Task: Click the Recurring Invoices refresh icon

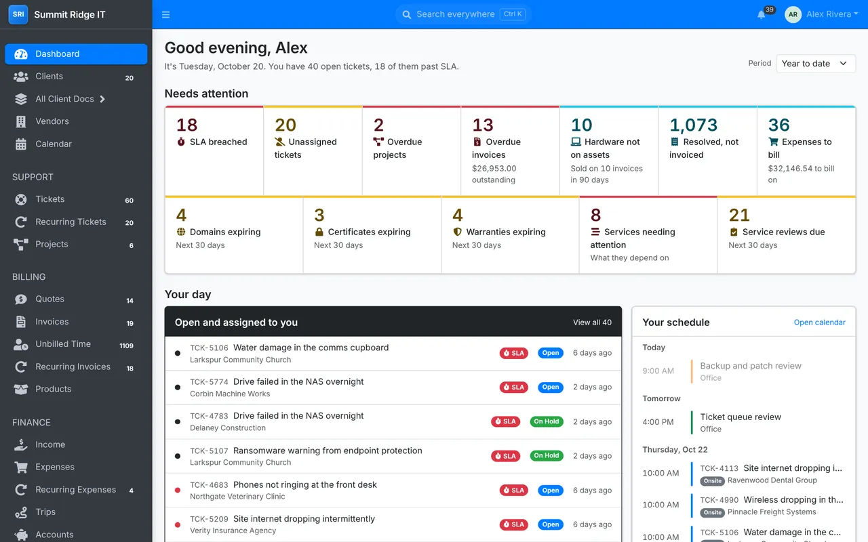Action: 21,367
